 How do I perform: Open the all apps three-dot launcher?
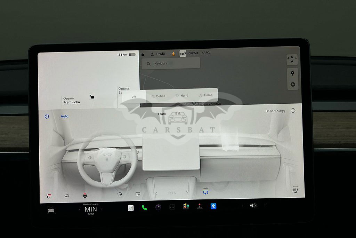coord(172,207)
